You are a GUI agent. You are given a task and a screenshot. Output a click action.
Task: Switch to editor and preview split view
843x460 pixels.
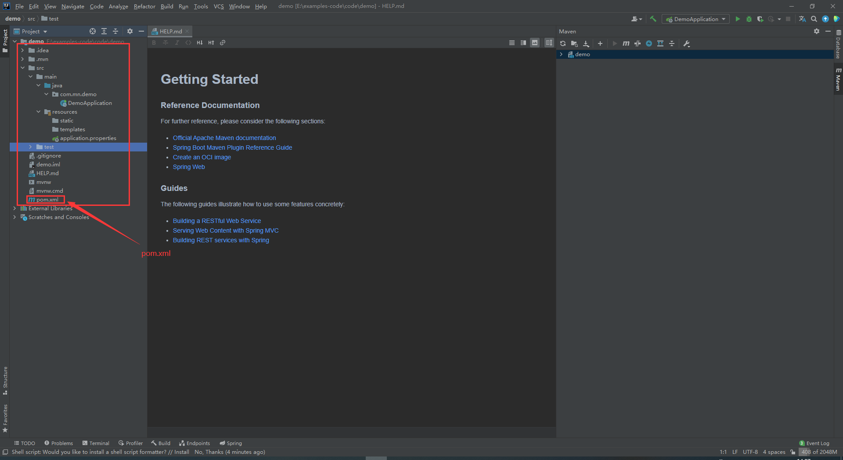(523, 43)
